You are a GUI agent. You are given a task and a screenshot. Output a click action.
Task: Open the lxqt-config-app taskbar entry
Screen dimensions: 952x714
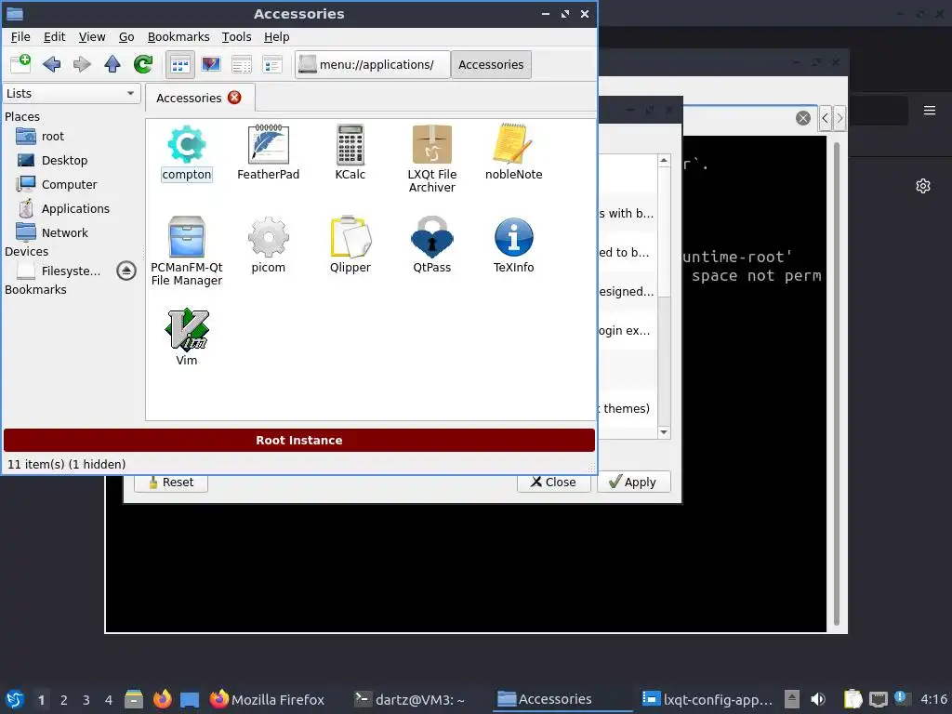(707, 699)
